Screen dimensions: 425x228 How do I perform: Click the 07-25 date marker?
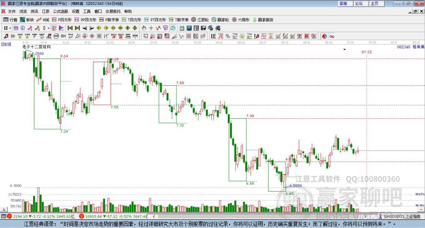point(367,52)
